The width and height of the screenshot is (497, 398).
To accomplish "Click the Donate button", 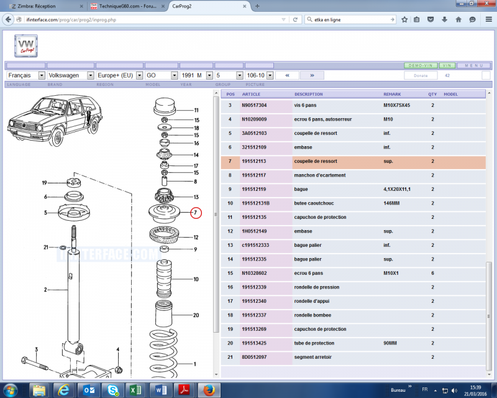I will [421, 75].
